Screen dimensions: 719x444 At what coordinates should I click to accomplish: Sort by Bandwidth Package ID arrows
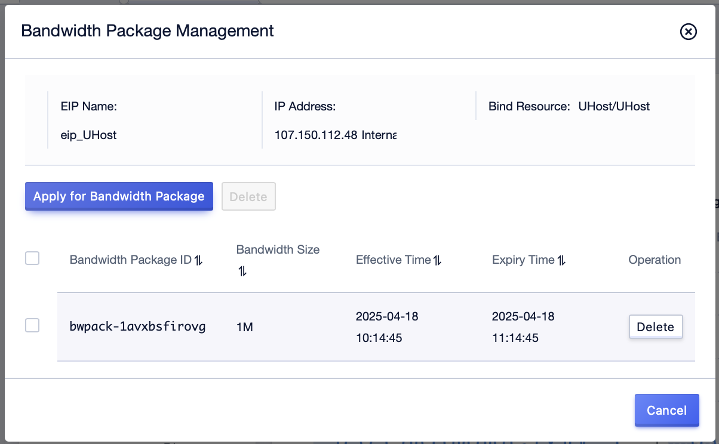point(199,260)
